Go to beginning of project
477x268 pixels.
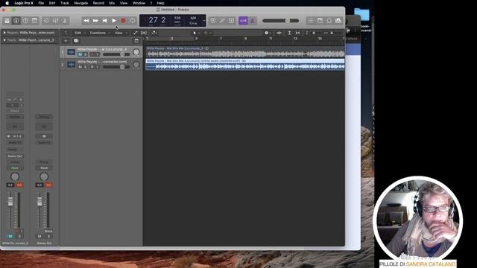104,21
